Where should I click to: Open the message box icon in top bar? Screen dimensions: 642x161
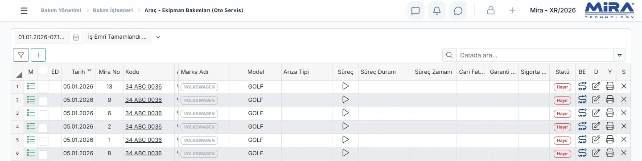(x=416, y=11)
